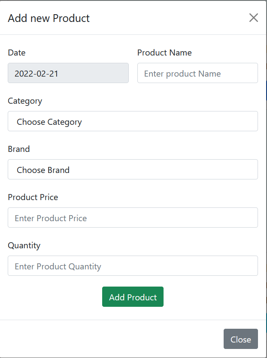
Task: Focus the Enter Product Price field
Action: tap(133, 218)
